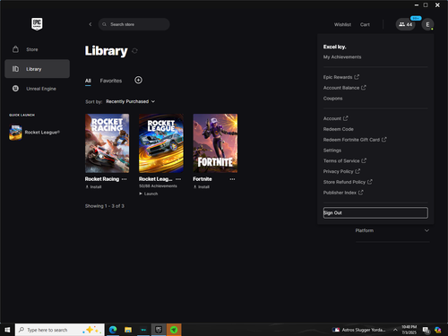The image size is (448, 336).
Task: Open the Account Balance link
Action: pyautogui.click(x=344, y=88)
